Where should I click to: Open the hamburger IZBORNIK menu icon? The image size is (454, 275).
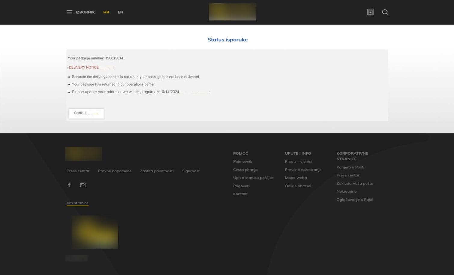(x=69, y=12)
